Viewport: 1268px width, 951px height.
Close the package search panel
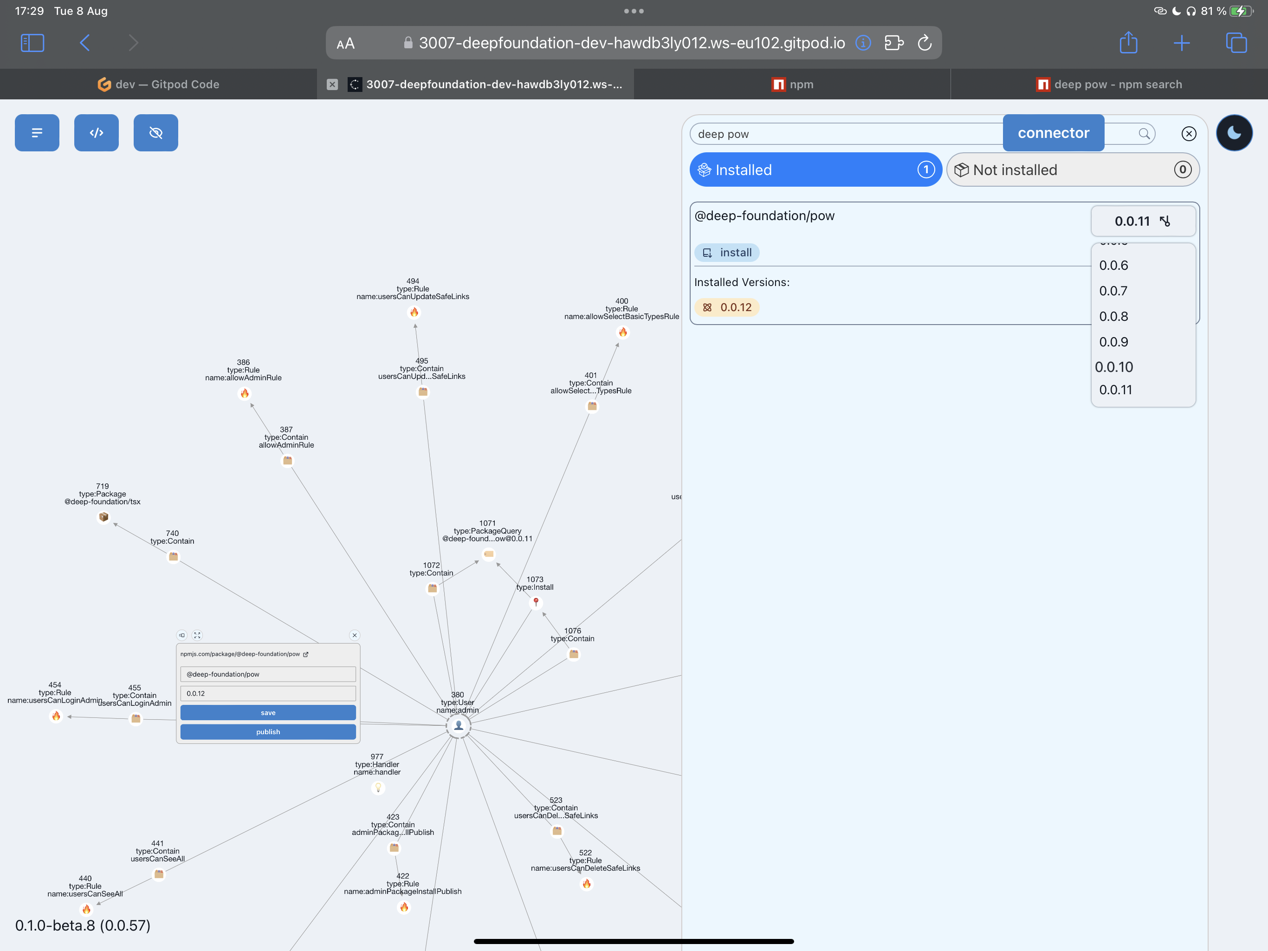click(x=1188, y=134)
